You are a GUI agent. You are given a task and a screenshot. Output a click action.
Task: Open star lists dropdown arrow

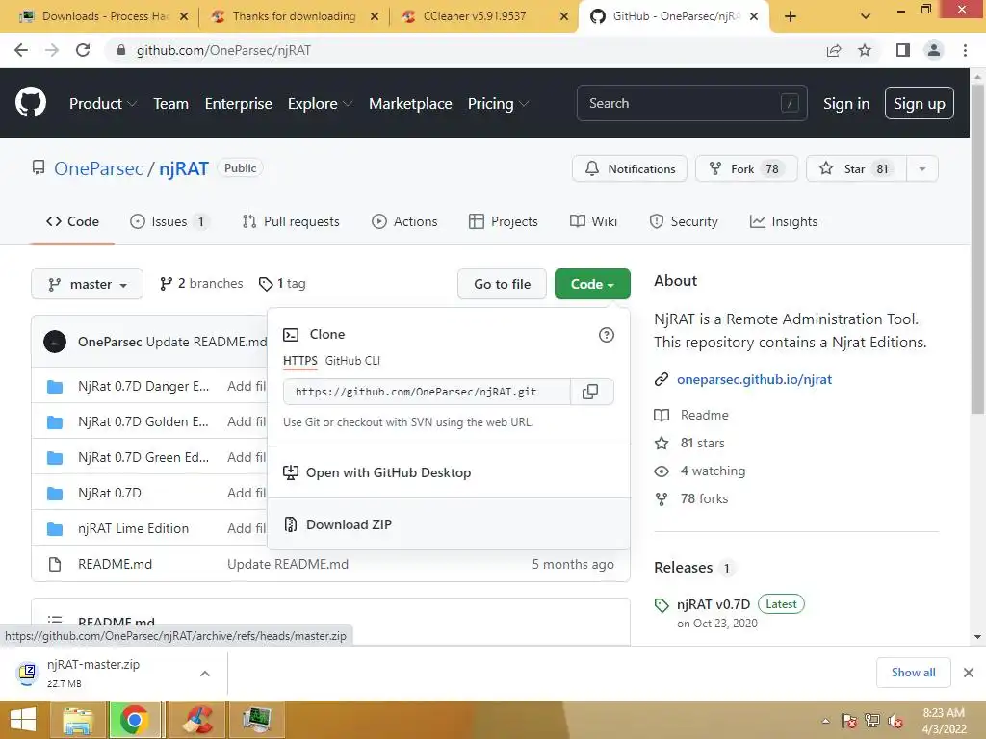[921, 168]
